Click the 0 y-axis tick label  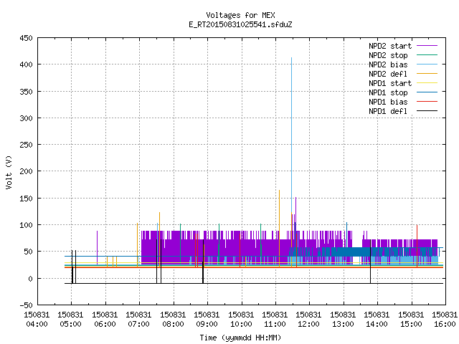(30, 279)
